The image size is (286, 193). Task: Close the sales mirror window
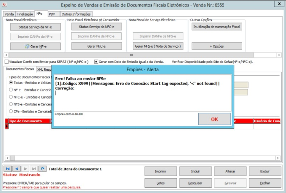click(279, 4)
